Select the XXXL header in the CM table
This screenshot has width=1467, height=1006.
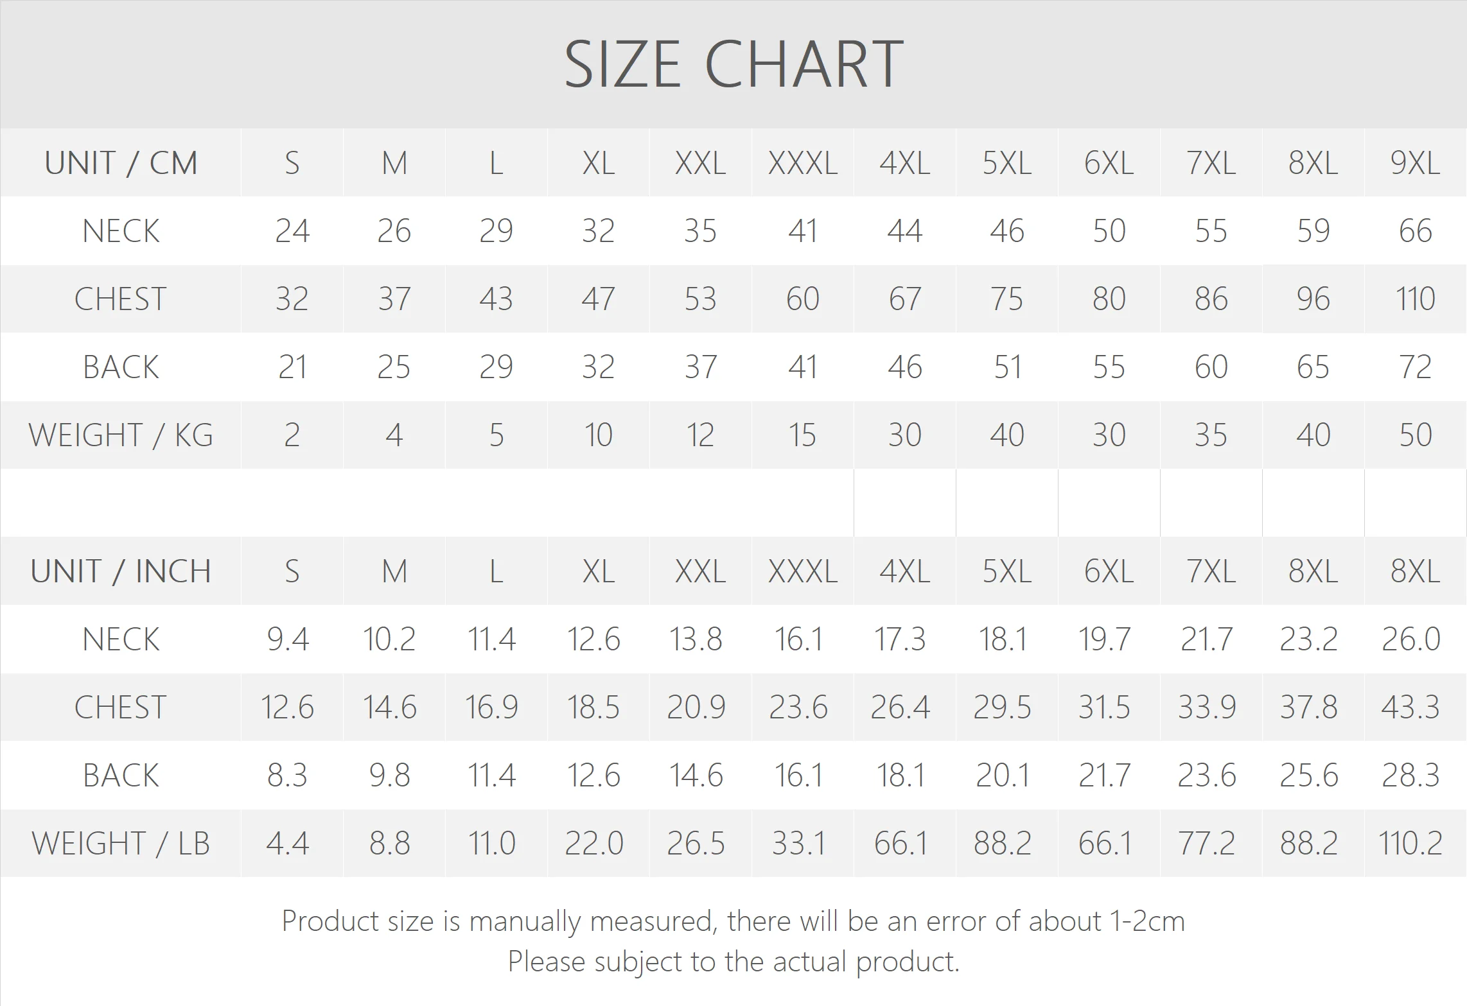pos(802,163)
